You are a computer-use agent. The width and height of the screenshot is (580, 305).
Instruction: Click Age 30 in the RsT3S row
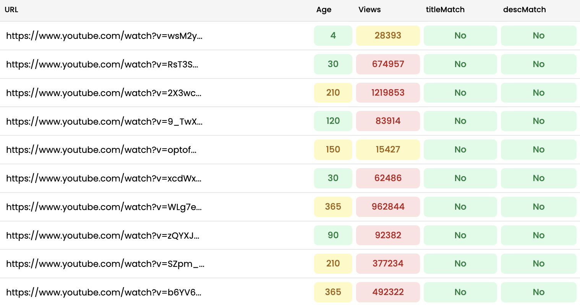333,64
